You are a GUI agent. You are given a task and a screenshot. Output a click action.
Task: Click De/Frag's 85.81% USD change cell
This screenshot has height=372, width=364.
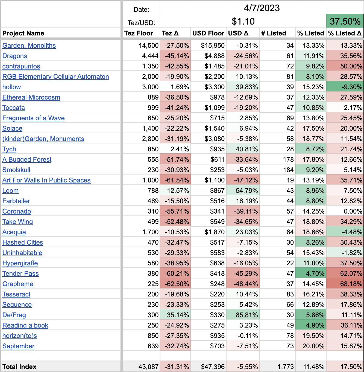243,315
